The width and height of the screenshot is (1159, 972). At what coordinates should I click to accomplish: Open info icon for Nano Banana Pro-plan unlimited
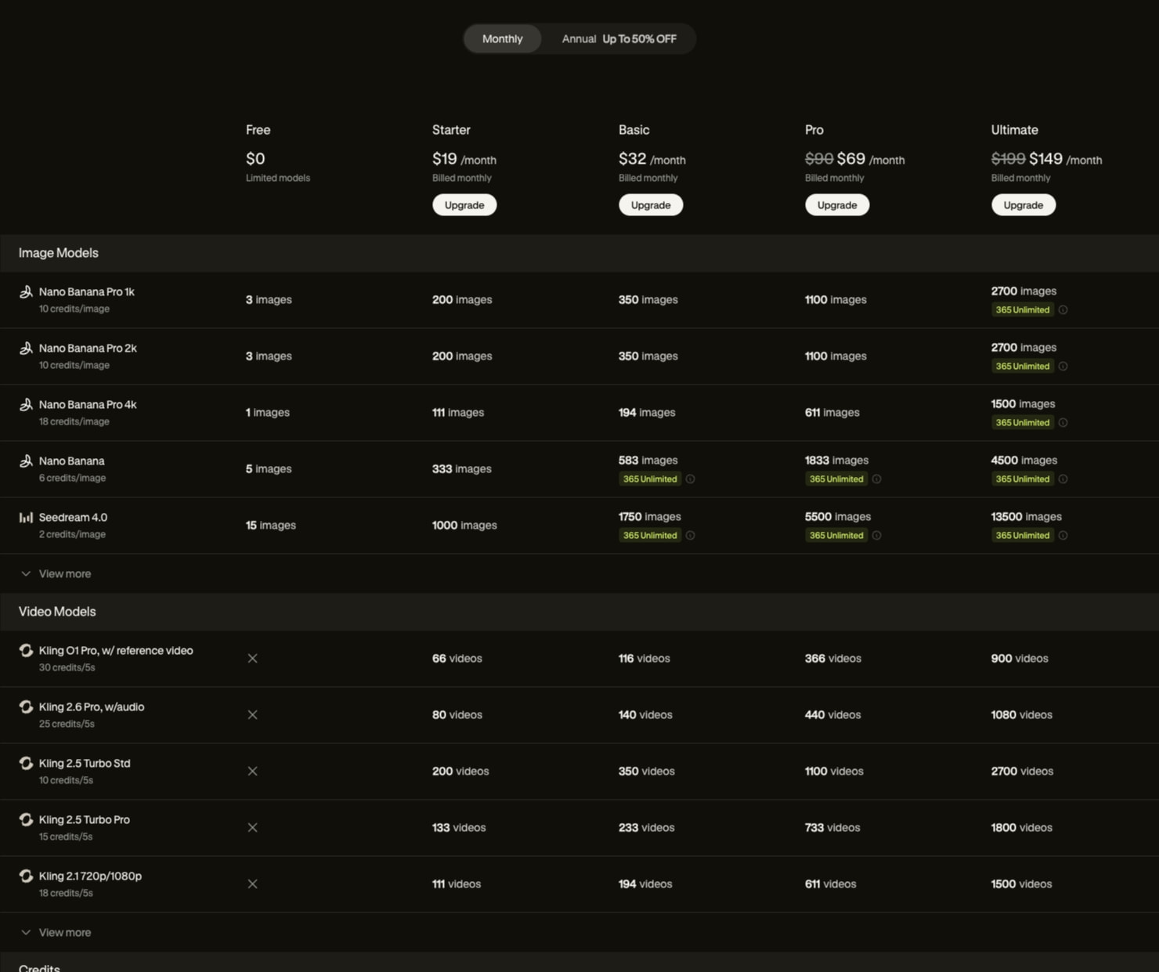point(876,479)
